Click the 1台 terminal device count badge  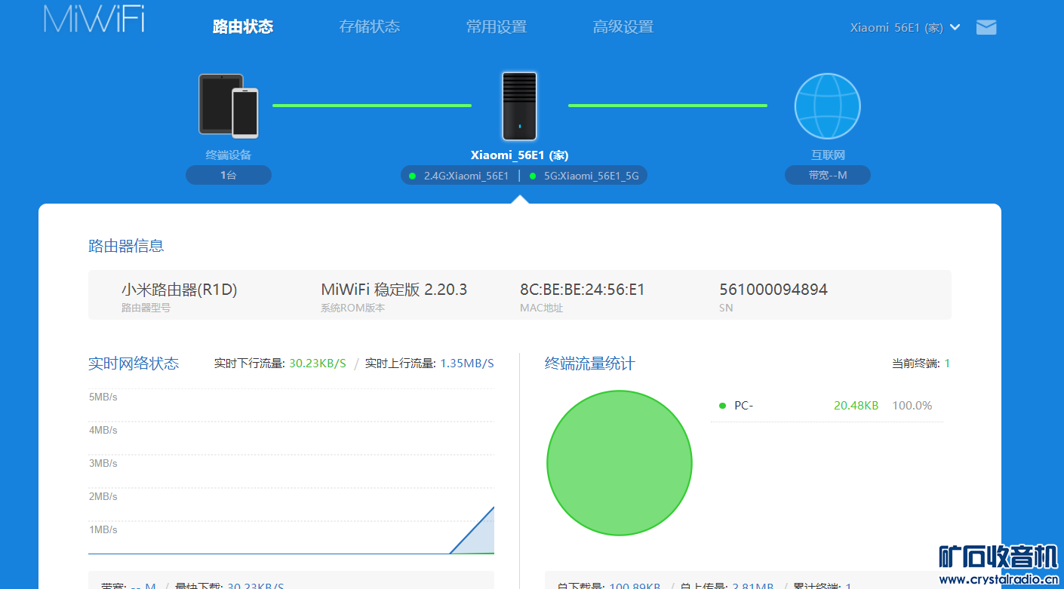click(229, 175)
